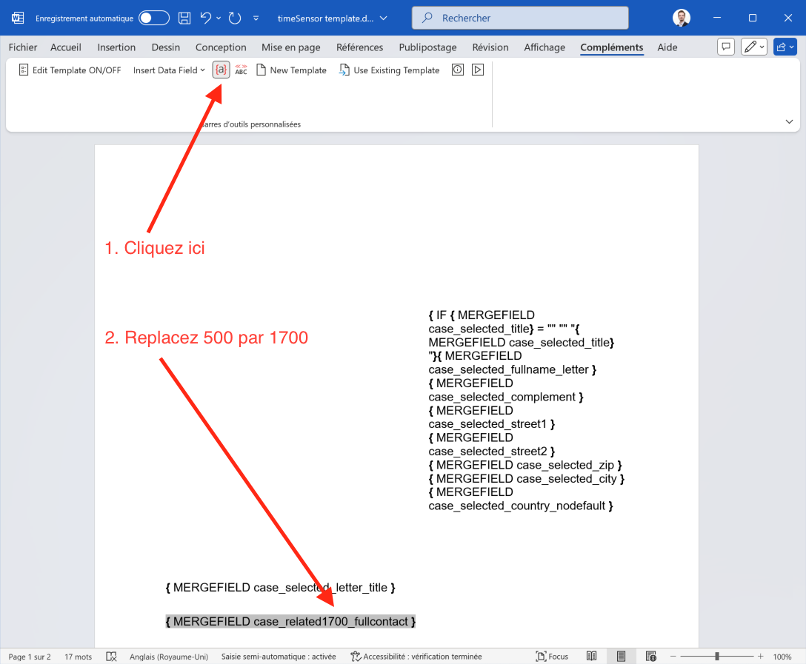
Task: Switch to the Révision tab
Action: (490, 47)
